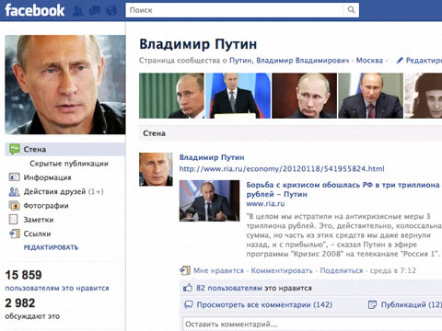Open messages icon in top bar
This screenshot has width=442, height=331.
pyautogui.click(x=95, y=10)
